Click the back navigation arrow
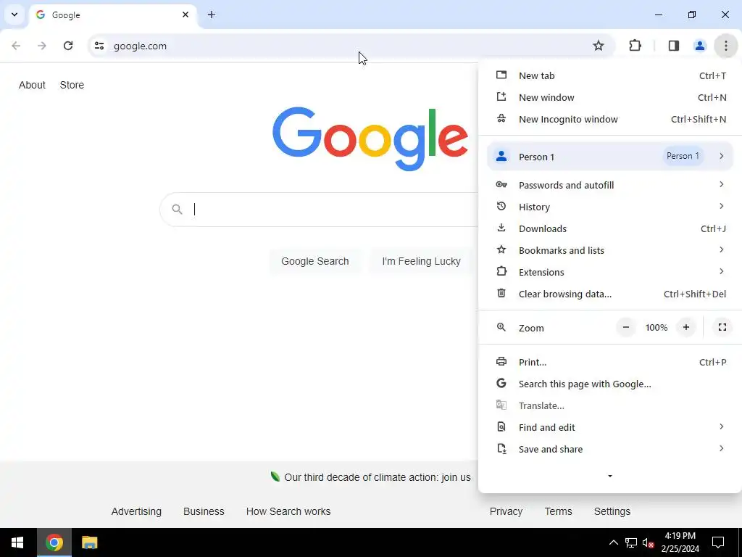 coord(16,46)
